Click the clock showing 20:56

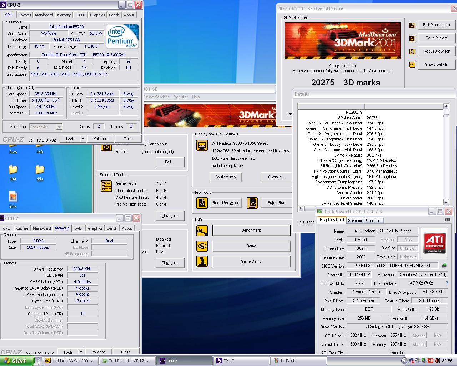pos(447,361)
